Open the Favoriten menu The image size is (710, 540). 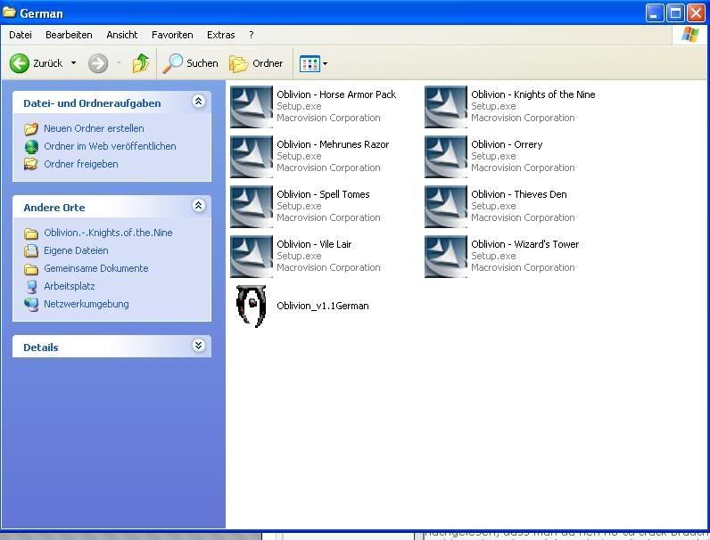pos(172,35)
